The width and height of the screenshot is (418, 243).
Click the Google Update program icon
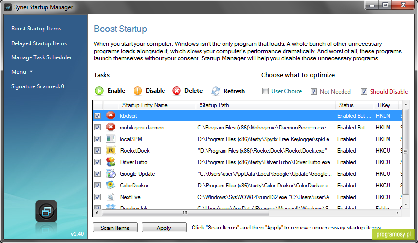[111, 173]
